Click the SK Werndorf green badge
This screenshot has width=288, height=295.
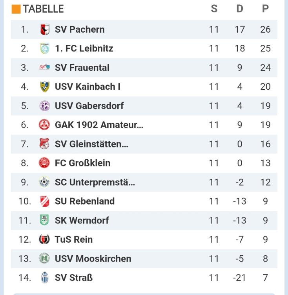(45, 220)
